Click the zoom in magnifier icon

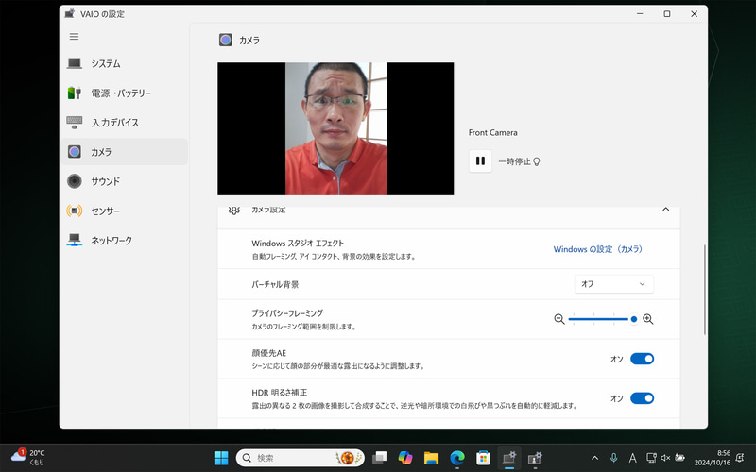tap(648, 319)
